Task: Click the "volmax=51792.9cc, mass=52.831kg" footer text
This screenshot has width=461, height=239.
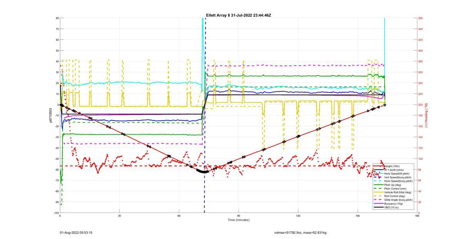Action: pos(300,232)
